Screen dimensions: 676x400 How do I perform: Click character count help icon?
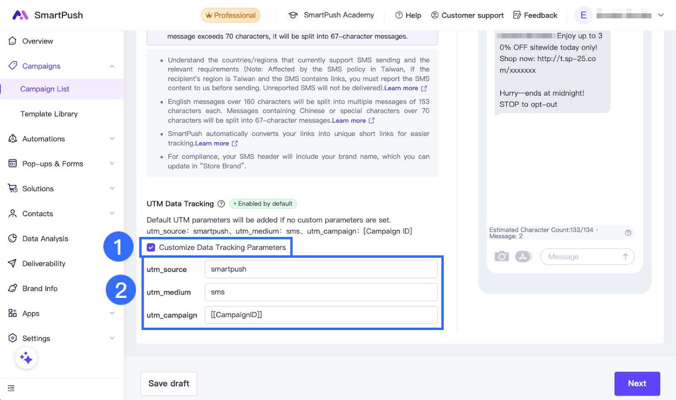628,233
